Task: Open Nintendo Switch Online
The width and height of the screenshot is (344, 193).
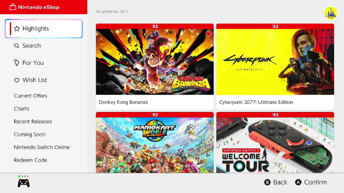Action: (x=42, y=147)
